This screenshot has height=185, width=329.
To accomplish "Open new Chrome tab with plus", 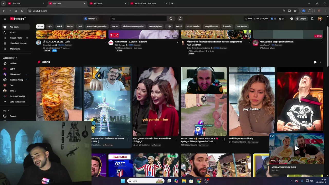I will (172, 3).
